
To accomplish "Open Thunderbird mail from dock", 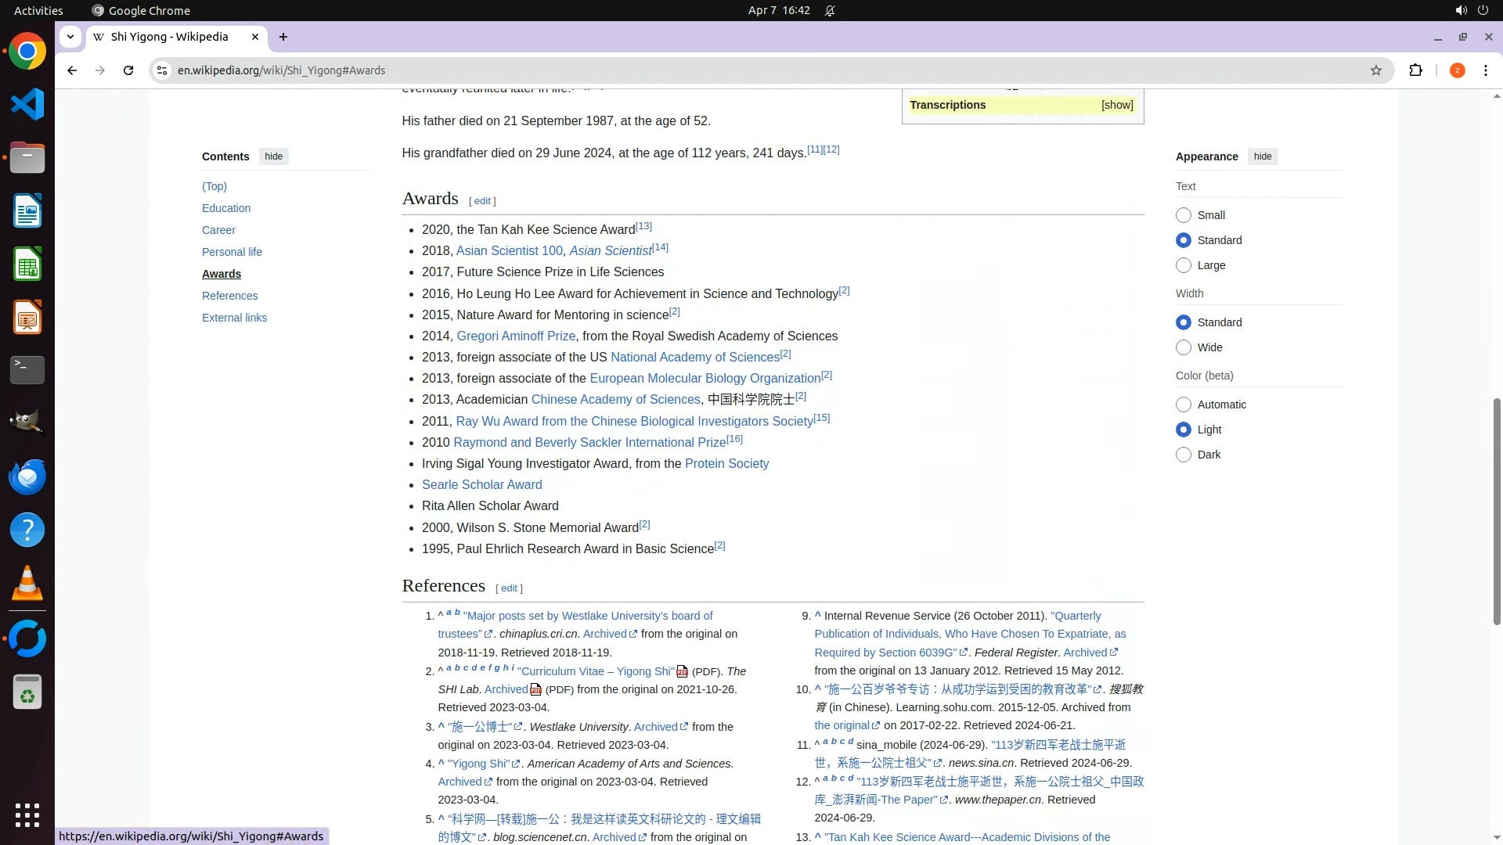I will click(27, 476).
